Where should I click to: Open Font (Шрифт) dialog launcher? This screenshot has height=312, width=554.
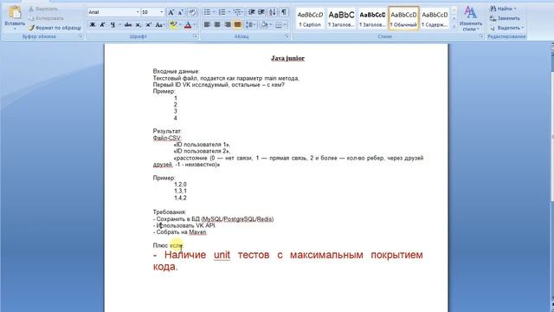click(x=195, y=36)
